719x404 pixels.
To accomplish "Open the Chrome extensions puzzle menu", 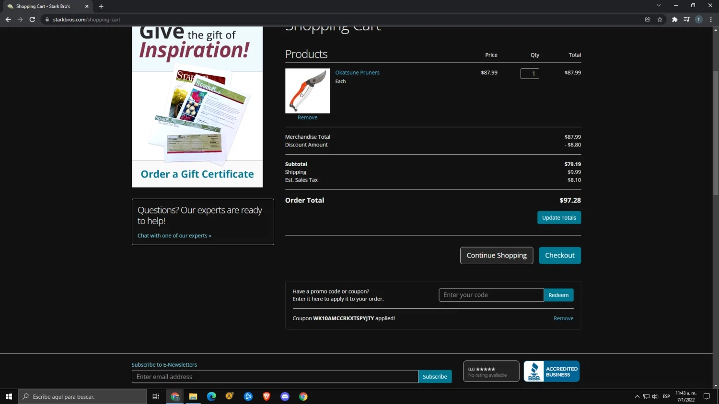I will pyautogui.click(x=675, y=20).
